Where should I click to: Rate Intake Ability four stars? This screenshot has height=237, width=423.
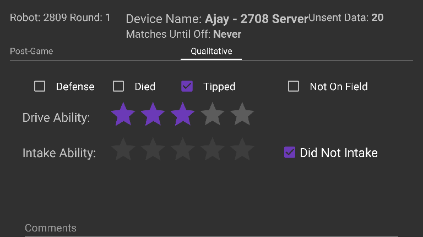point(212,150)
